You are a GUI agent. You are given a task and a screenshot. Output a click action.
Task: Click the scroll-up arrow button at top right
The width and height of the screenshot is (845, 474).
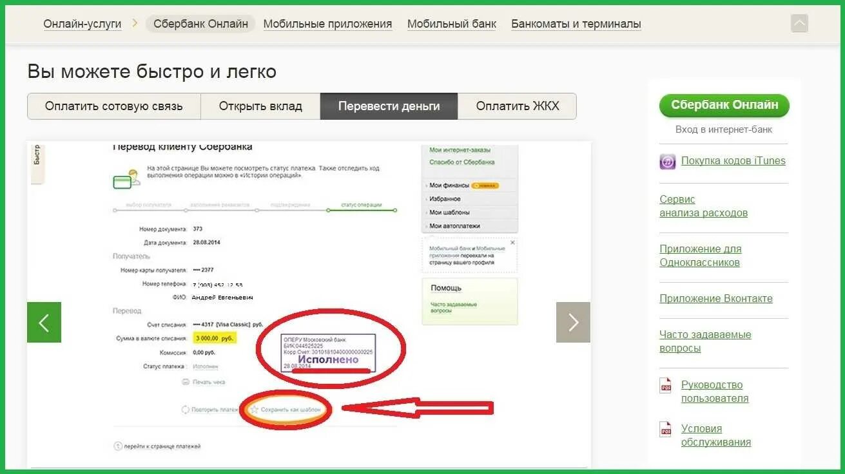point(799,24)
